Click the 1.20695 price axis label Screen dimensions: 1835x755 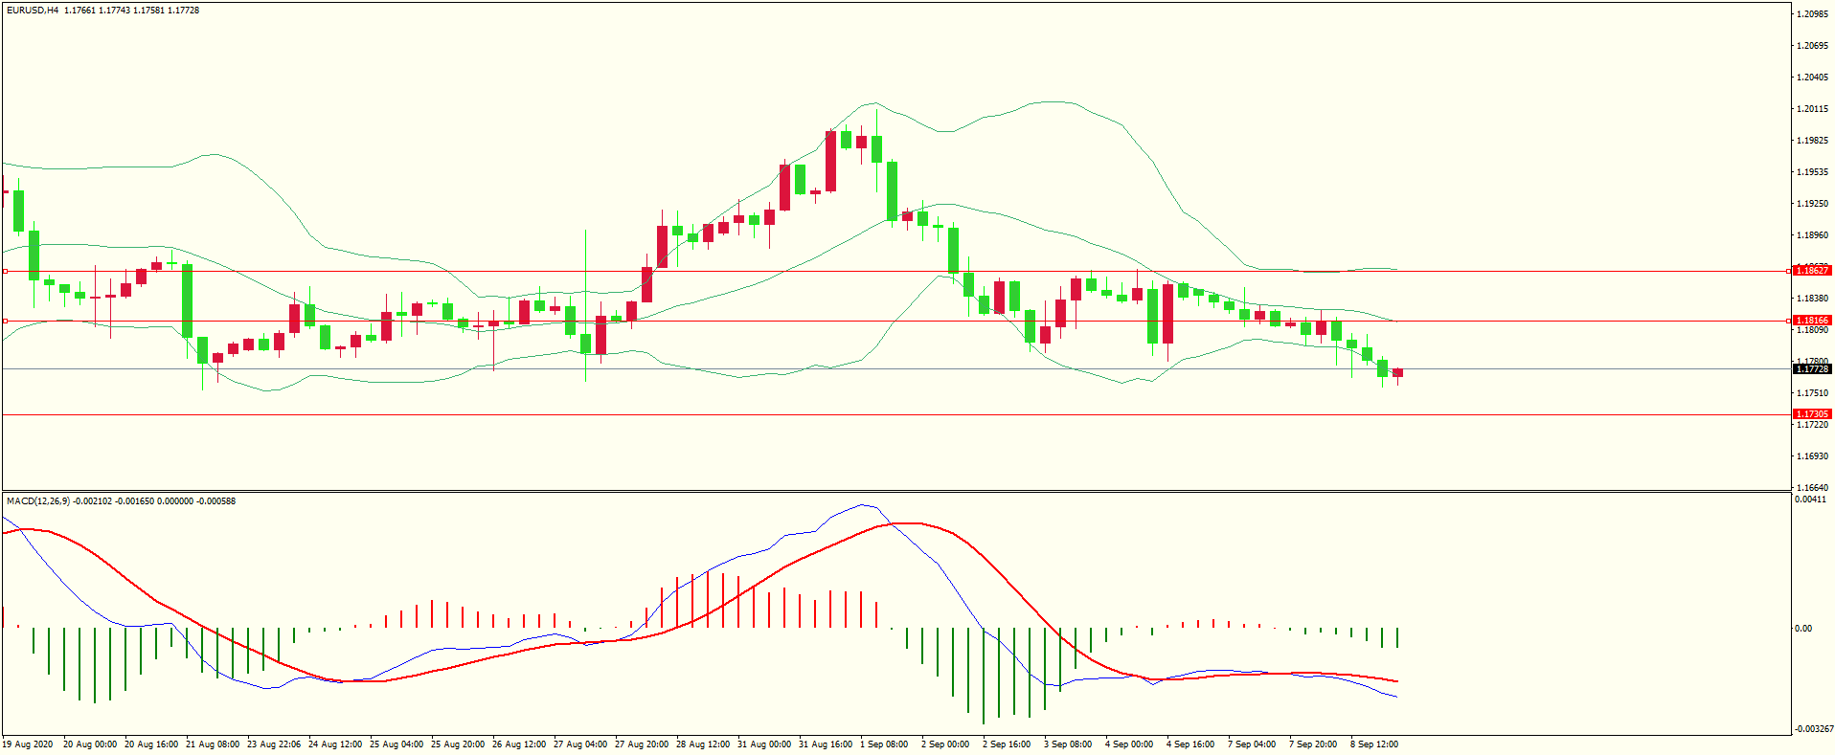point(1813,46)
